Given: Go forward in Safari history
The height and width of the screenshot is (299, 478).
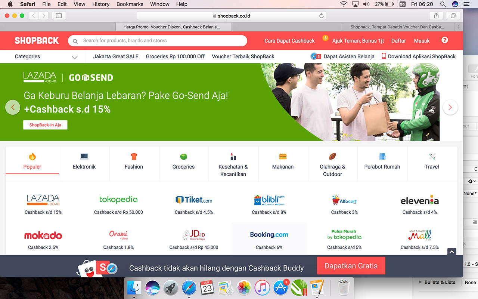Looking at the screenshot, I should 44,16.
